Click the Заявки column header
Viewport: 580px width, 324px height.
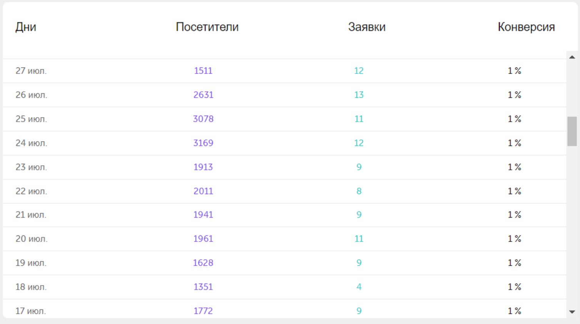[x=367, y=27]
